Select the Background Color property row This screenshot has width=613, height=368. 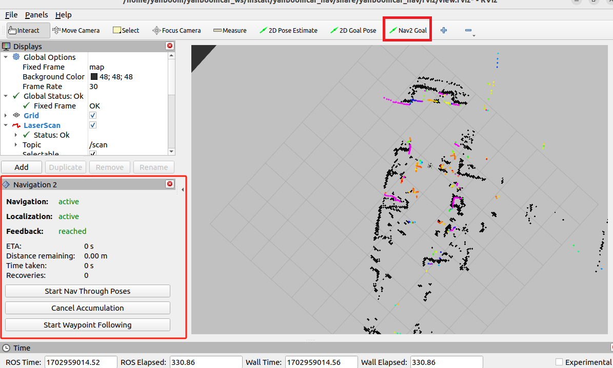point(85,77)
